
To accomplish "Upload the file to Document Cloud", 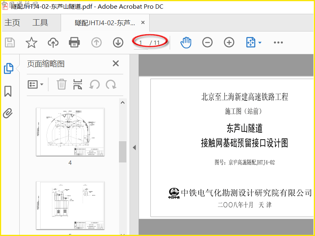I will pos(53,42).
